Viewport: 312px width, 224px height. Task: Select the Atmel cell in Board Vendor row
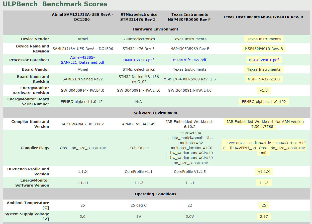point(83,69)
